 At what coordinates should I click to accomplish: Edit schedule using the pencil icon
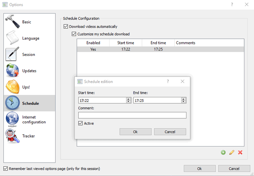pyautogui.click(x=232, y=152)
